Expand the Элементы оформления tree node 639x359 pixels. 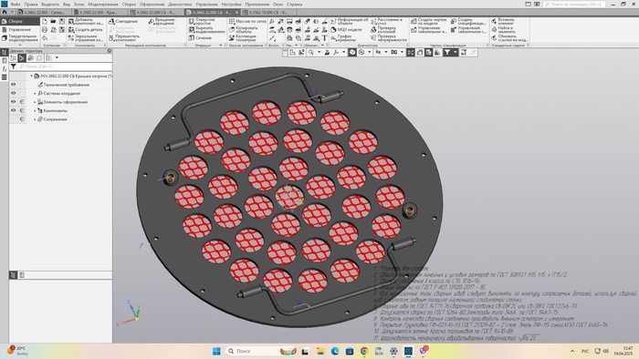point(35,102)
